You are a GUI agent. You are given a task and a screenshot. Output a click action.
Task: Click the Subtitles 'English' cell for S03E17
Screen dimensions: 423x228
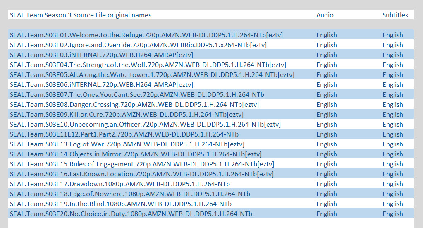(392, 184)
